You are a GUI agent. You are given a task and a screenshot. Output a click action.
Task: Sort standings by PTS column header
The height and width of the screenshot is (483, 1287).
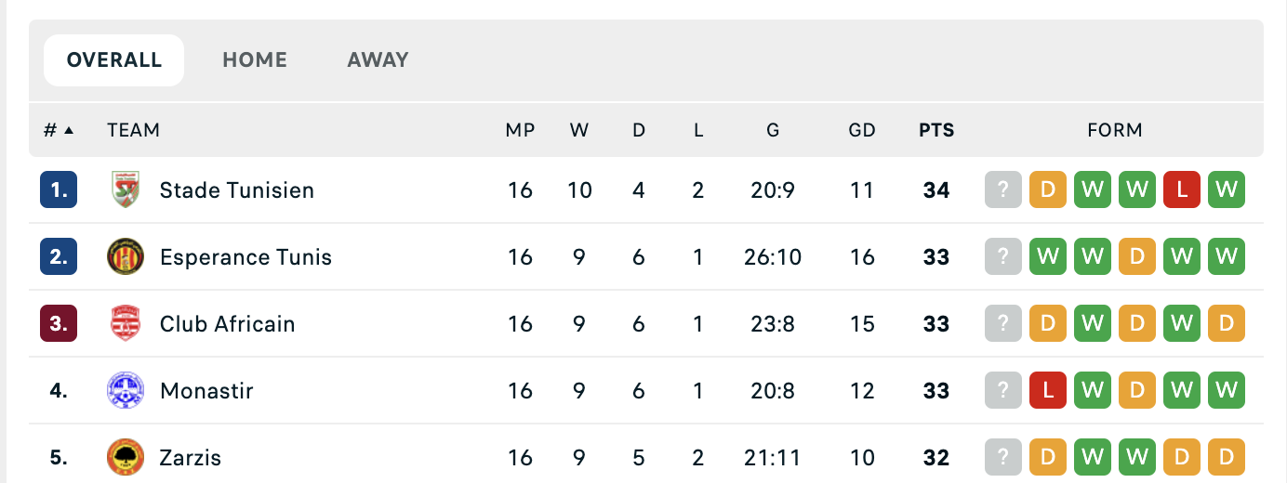(x=936, y=130)
